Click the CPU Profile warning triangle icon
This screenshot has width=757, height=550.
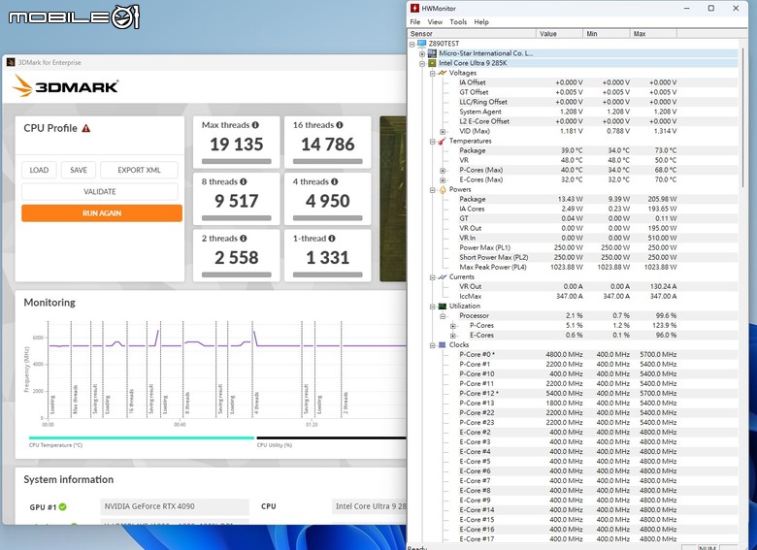(x=86, y=128)
